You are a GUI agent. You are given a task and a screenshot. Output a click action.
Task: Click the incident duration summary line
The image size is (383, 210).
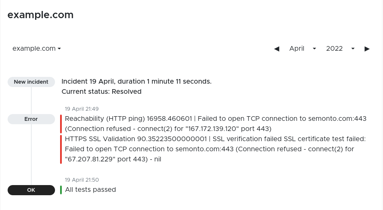coord(136,82)
